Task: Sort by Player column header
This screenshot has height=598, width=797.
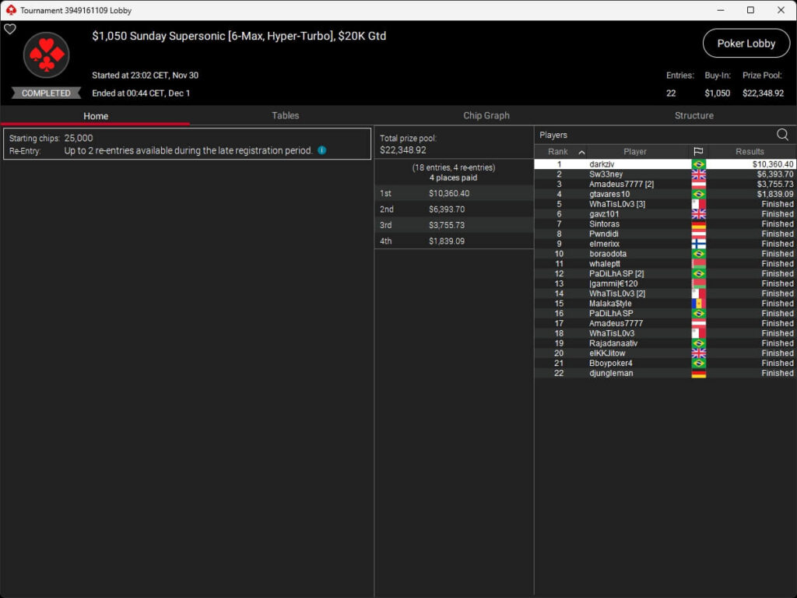Action: (634, 152)
